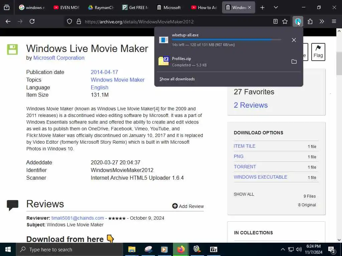Screen dimensions: 342x256
Task: List all tabs with the chevron dropdown
Action: coord(276,7)
